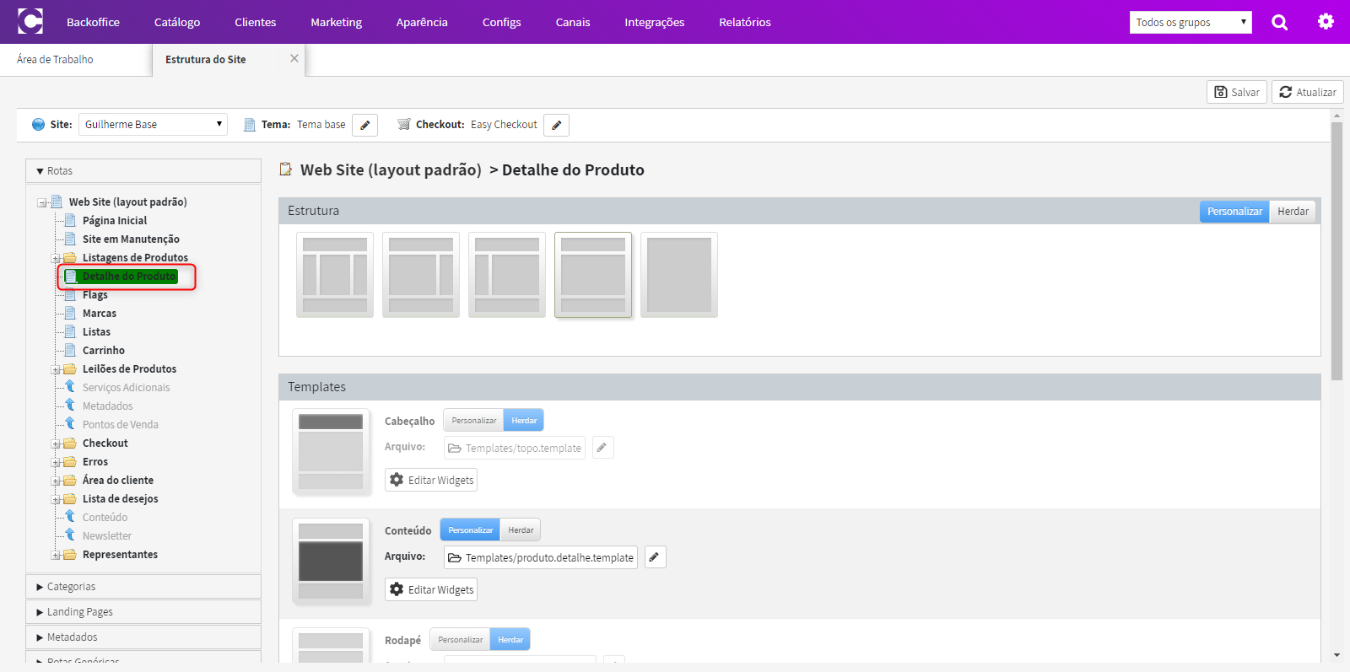
Task: Click the Atualizar button
Action: tap(1308, 92)
